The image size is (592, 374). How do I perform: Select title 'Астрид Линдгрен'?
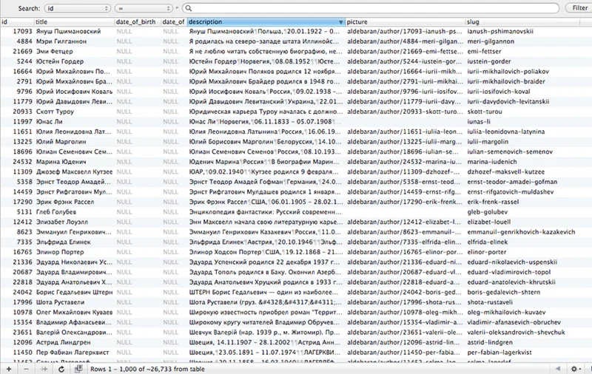coord(64,342)
